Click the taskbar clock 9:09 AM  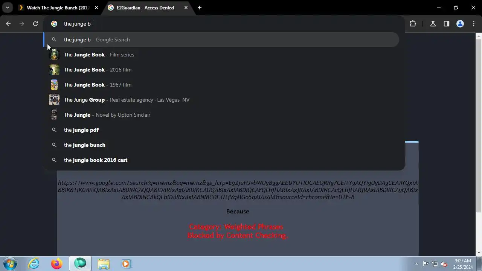[x=463, y=260]
